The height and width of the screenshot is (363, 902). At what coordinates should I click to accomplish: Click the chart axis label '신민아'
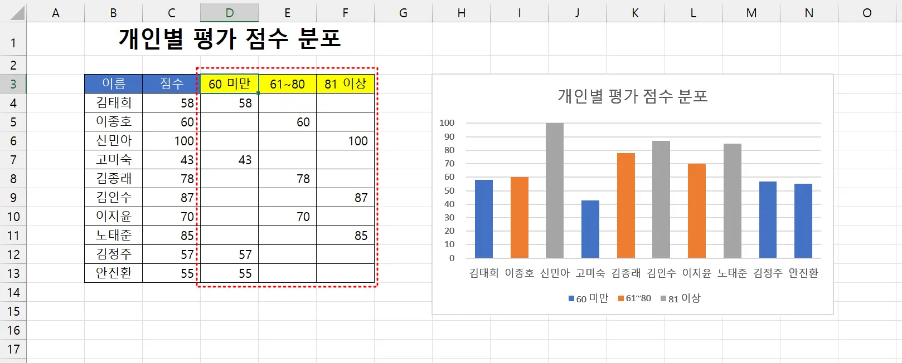(555, 273)
